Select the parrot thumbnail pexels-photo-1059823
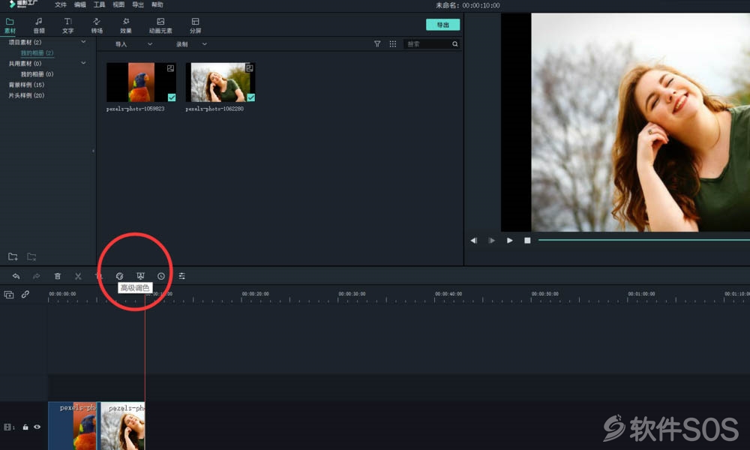The height and width of the screenshot is (450, 750). (x=141, y=82)
